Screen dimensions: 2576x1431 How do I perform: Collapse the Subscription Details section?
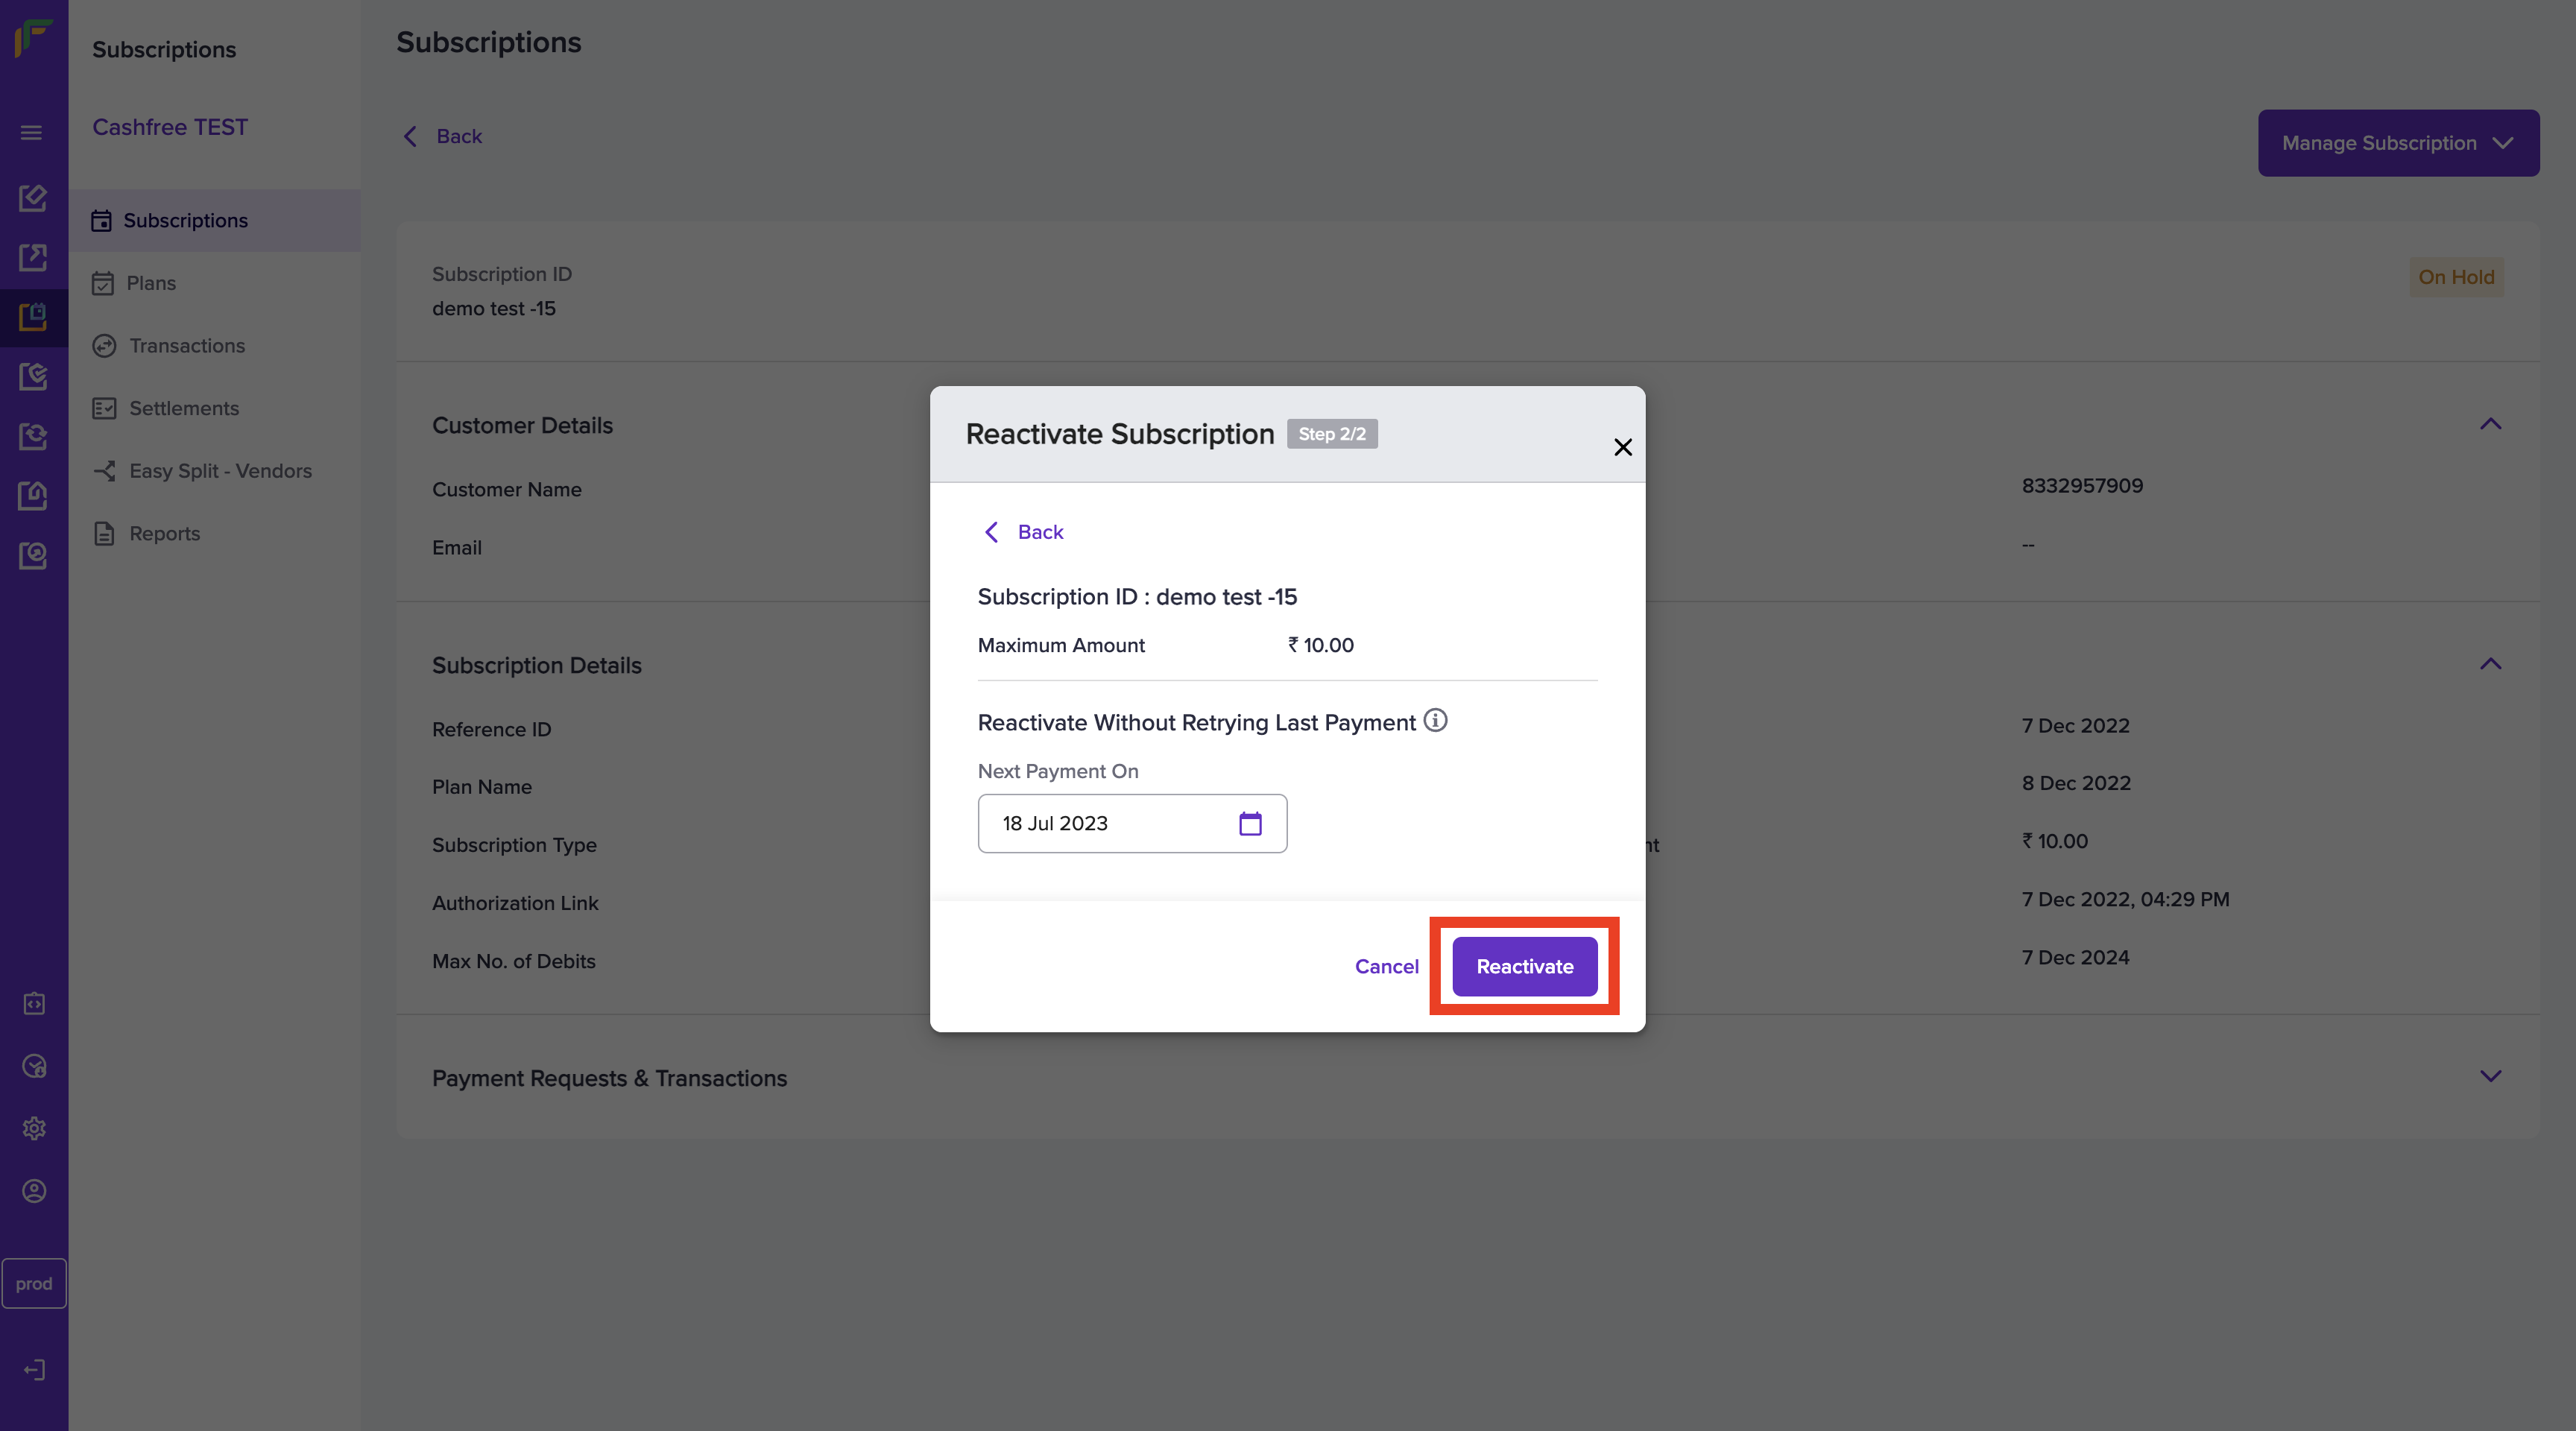click(x=2490, y=664)
